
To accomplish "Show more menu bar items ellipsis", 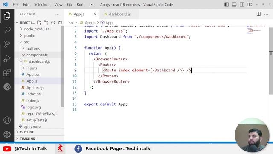I will point(91,5).
